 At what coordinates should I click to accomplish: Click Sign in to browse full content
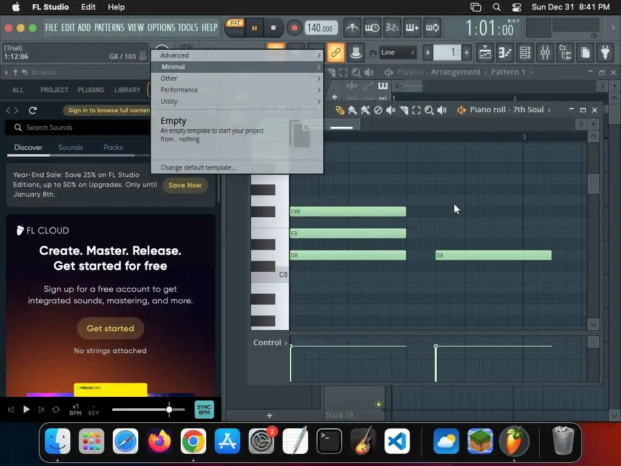point(108,110)
